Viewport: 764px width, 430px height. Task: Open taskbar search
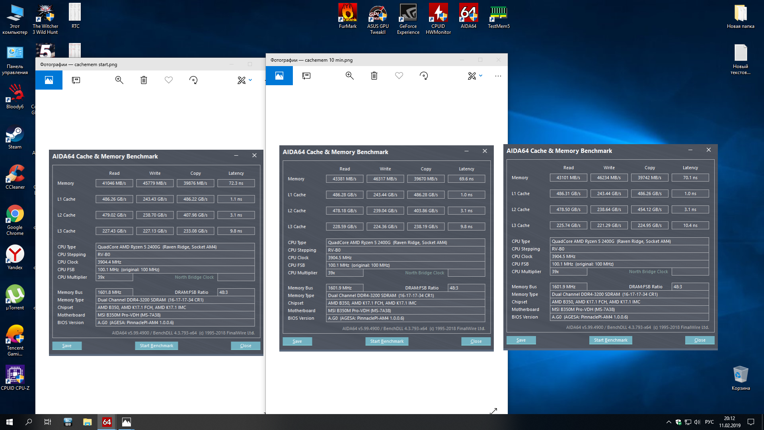(x=29, y=422)
